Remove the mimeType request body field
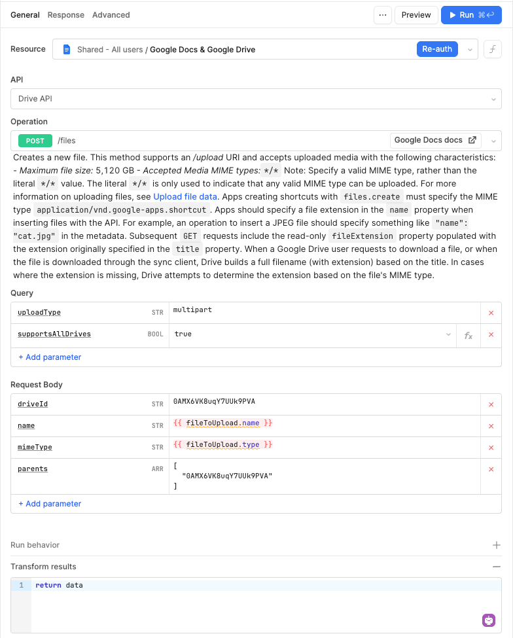The width and height of the screenshot is (513, 638). pos(491,448)
